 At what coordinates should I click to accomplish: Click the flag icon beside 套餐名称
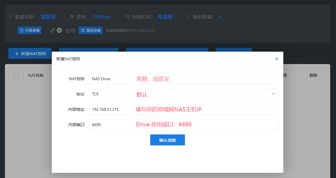pos(11,17)
